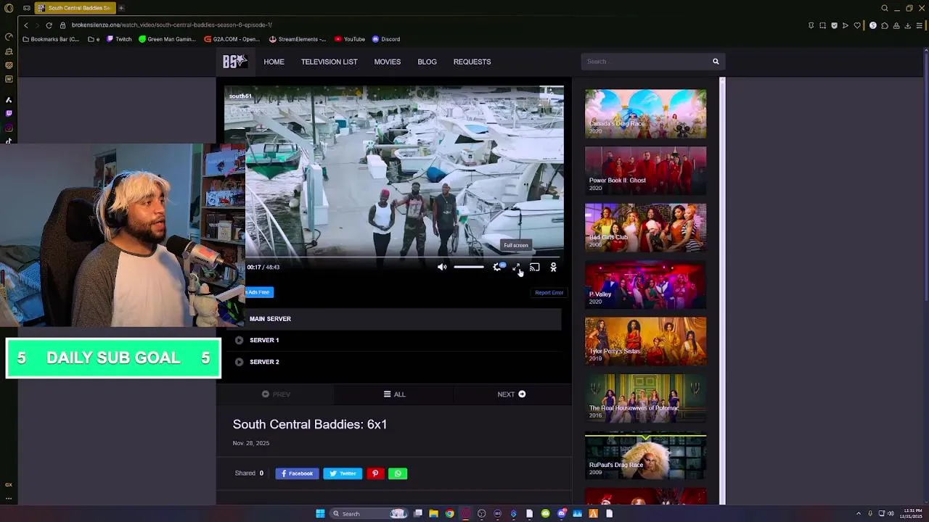Share the episode on Facebook
929x522 pixels.
point(297,473)
